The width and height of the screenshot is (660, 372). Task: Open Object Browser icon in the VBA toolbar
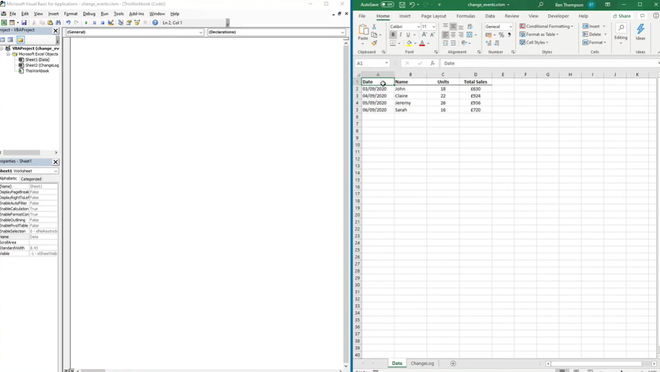(137, 23)
